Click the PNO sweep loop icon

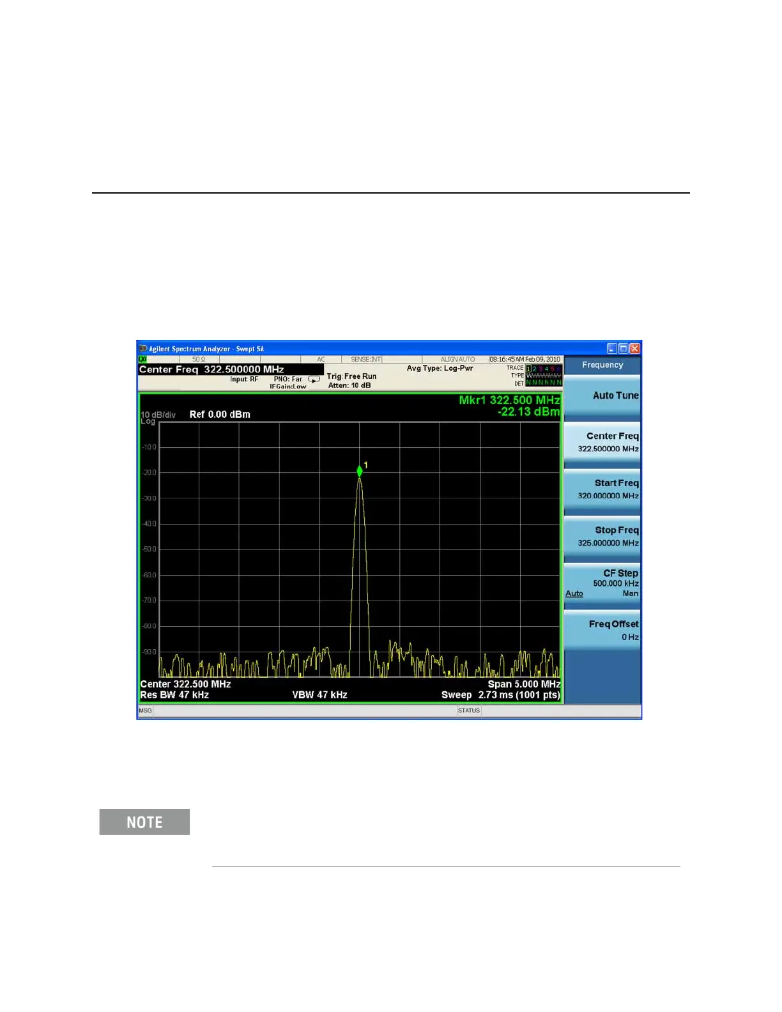click(314, 379)
